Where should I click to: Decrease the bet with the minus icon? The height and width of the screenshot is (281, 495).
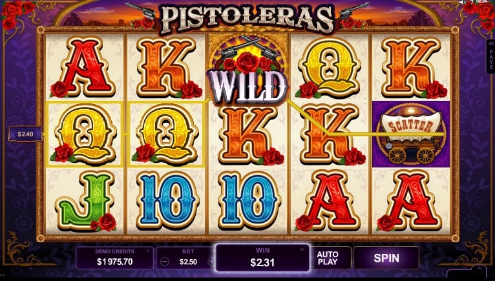tap(165, 262)
